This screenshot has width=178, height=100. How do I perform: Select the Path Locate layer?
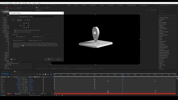coord(17,94)
